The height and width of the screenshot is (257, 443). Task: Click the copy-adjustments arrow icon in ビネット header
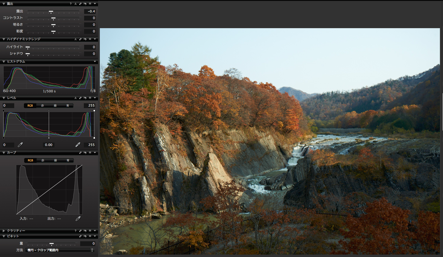(80, 236)
